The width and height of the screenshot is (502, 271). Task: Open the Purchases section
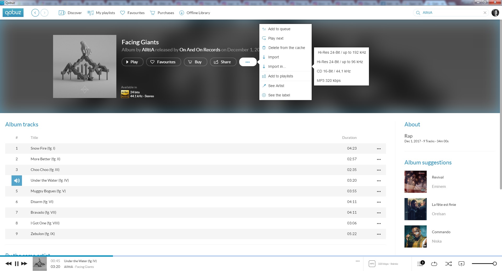coord(162,13)
